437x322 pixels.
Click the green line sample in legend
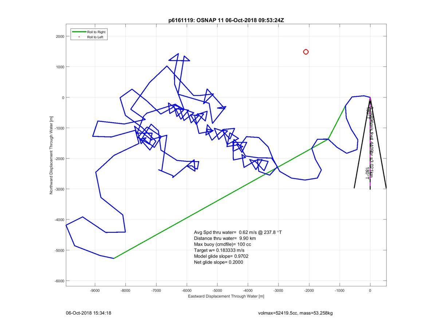tap(79, 32)
